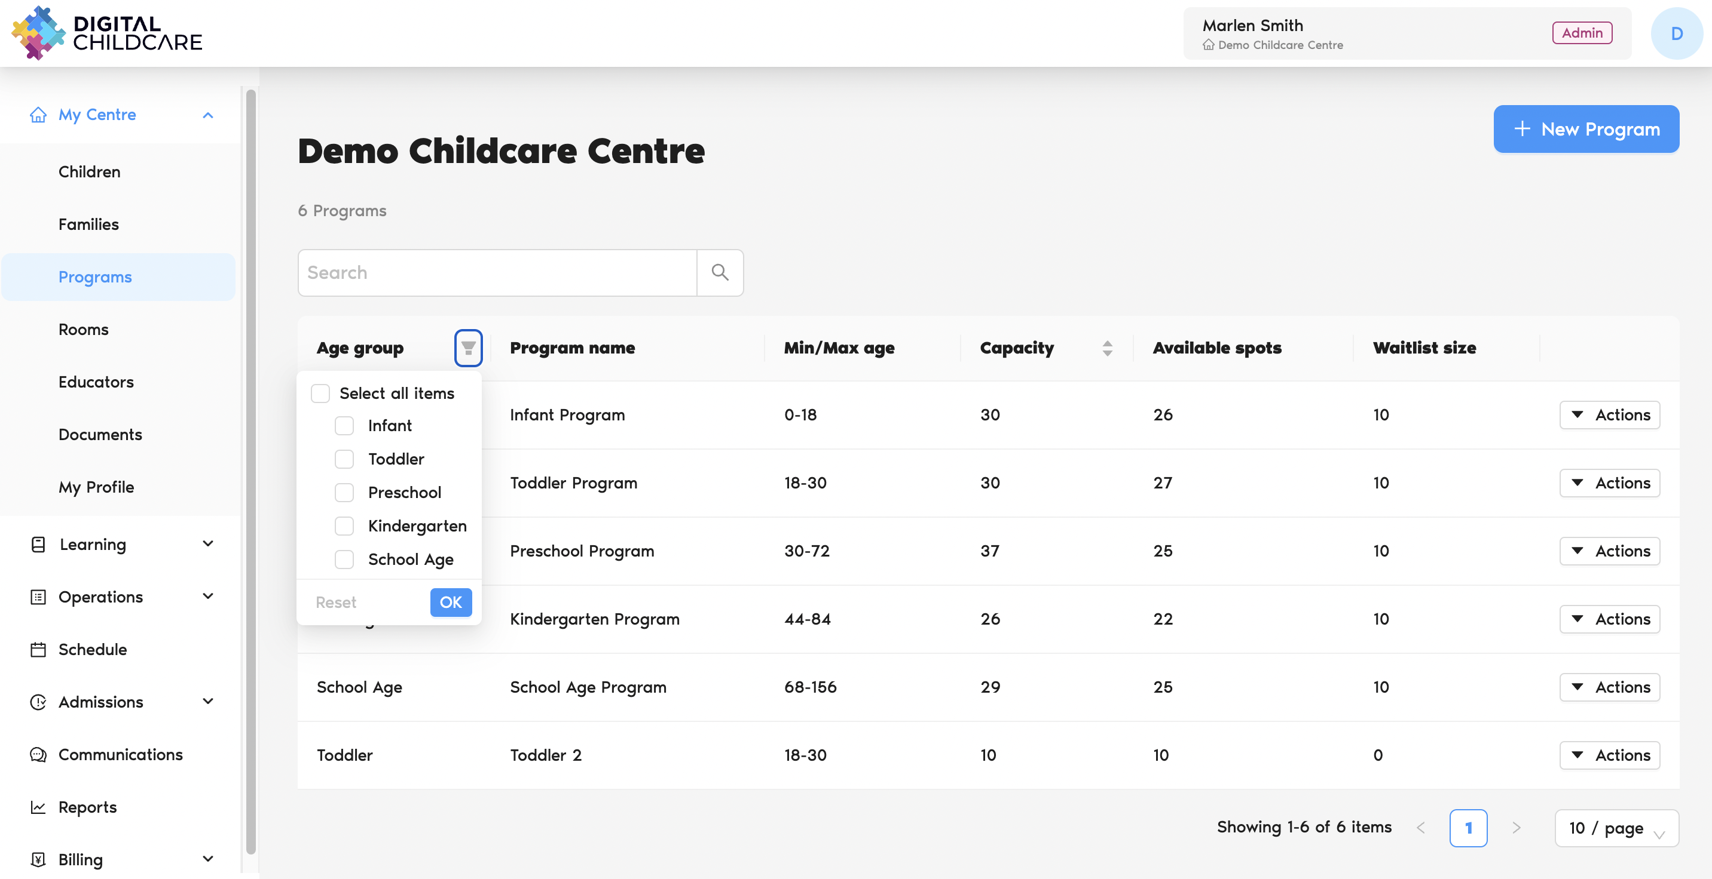The image size is (1712, 879).
Task: Toggle the Select all items checkbox
Action: [x=320, y=394]
